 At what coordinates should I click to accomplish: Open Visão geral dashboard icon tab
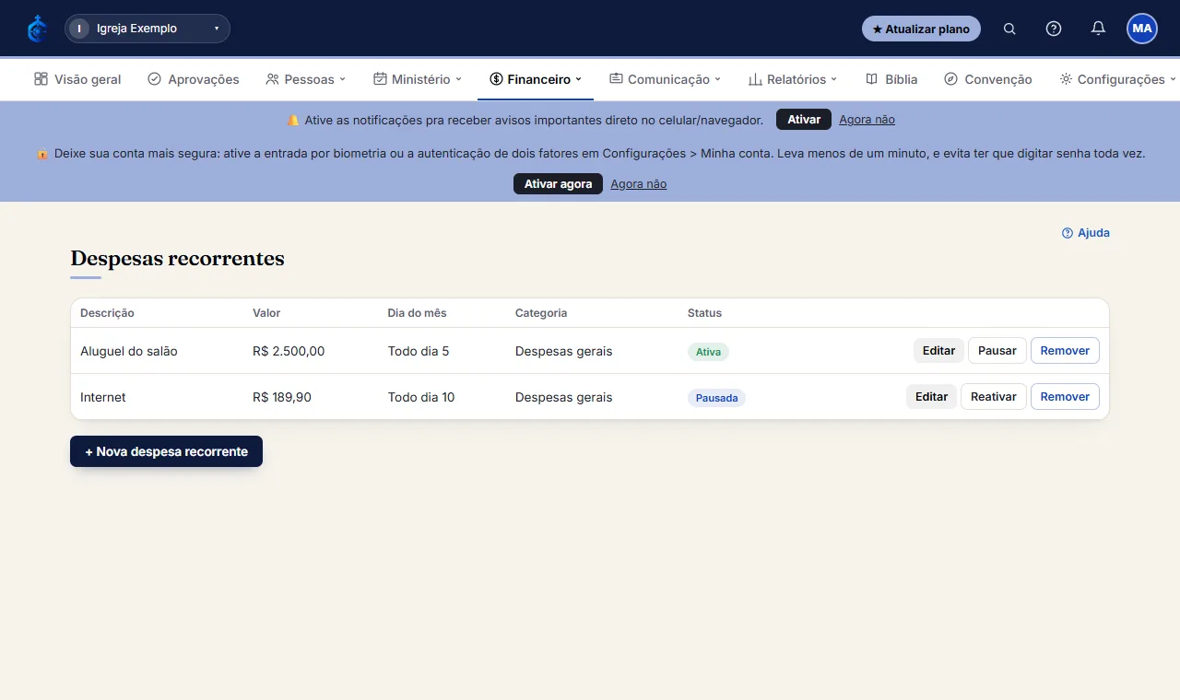point(77,79)
